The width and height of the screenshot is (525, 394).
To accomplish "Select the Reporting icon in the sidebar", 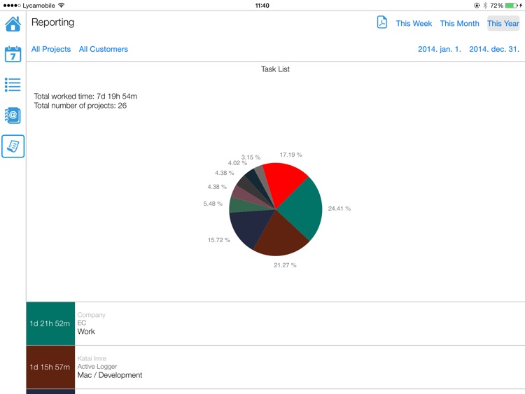I will [13, 146].
